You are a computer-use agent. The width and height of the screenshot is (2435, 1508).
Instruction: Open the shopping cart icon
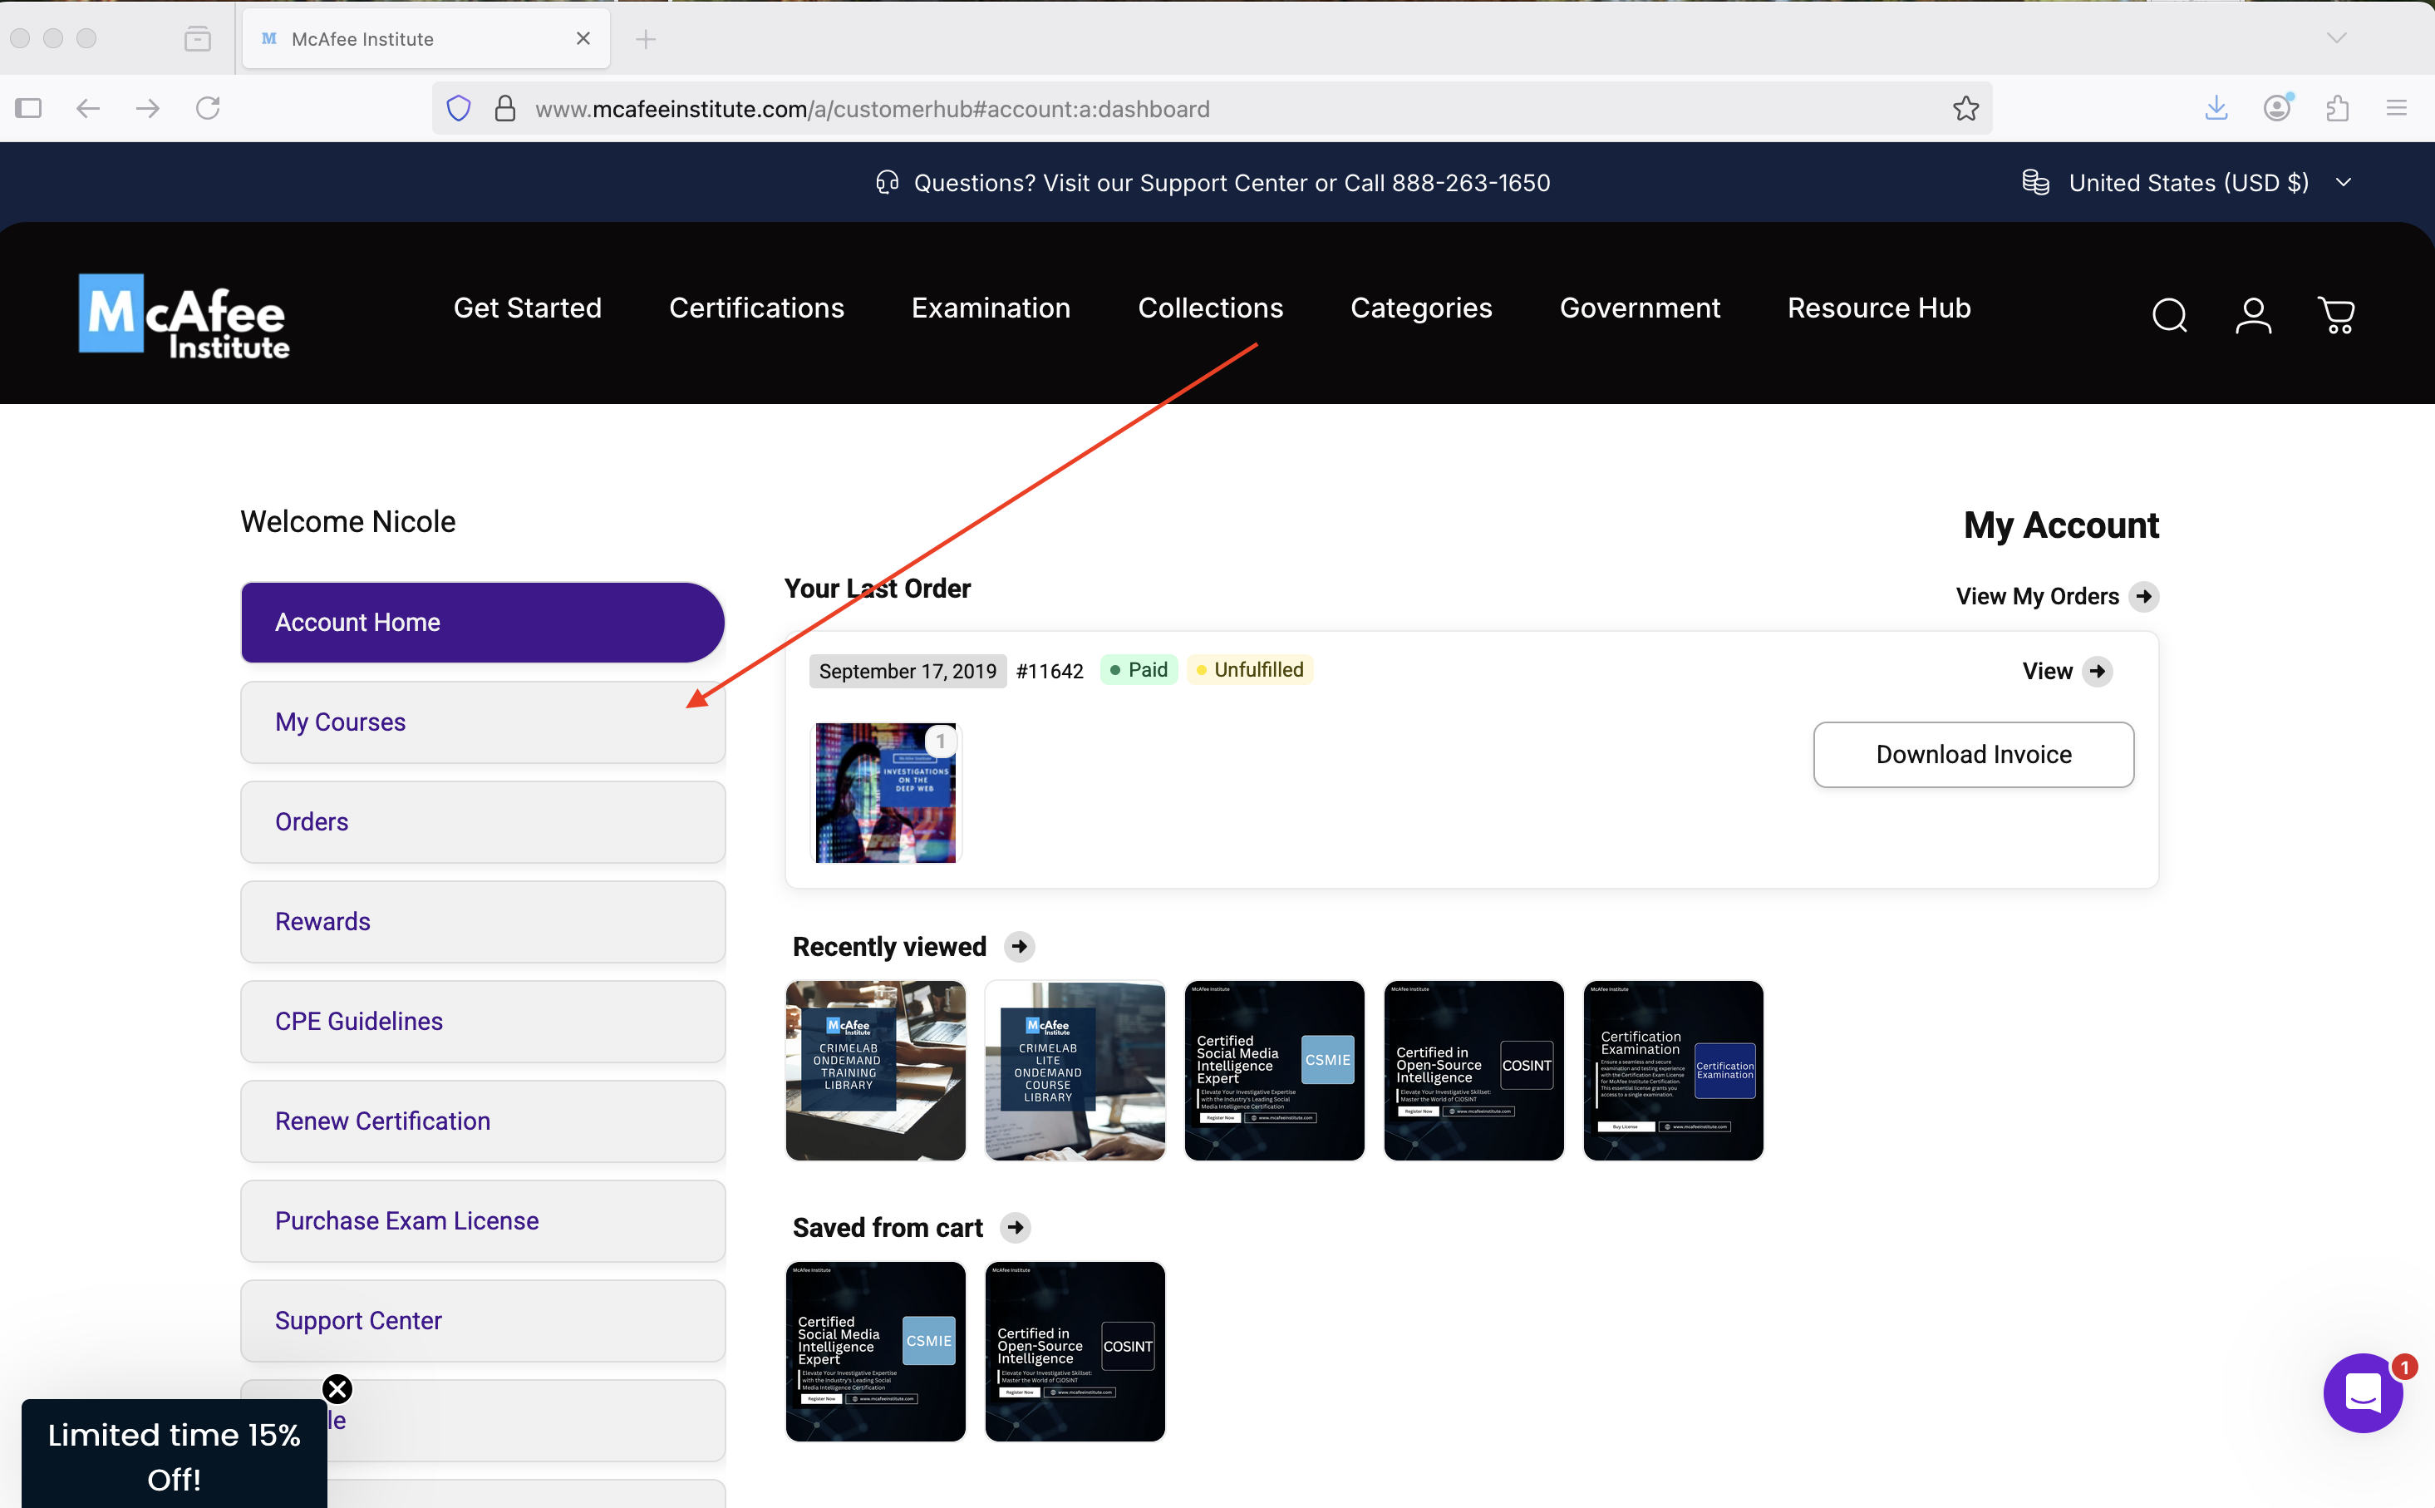[x=2336, y=315]
